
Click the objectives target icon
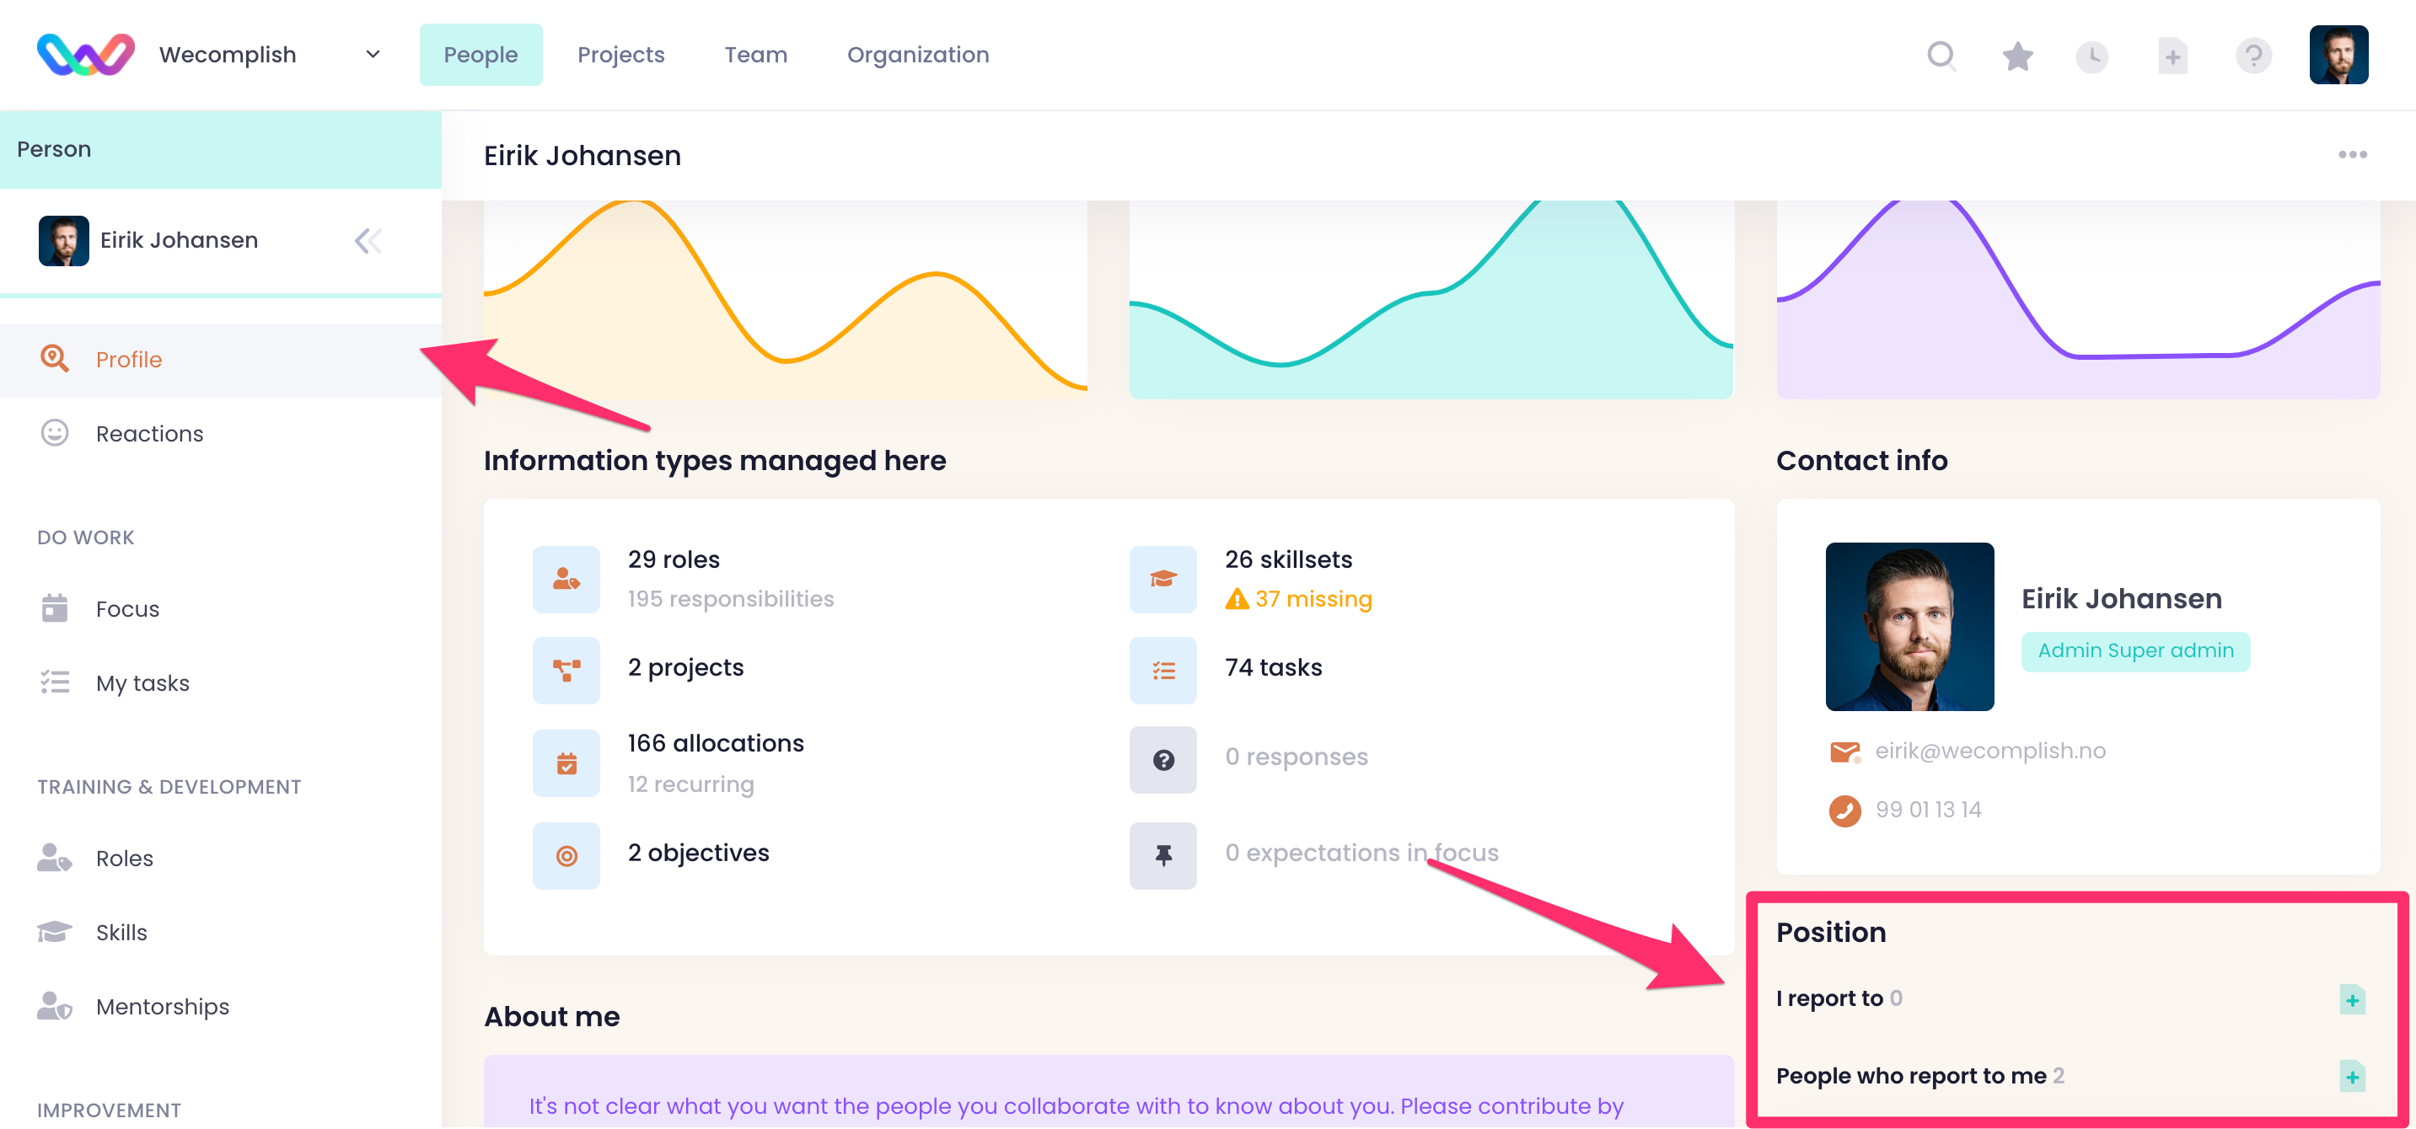tap(566, 855)
